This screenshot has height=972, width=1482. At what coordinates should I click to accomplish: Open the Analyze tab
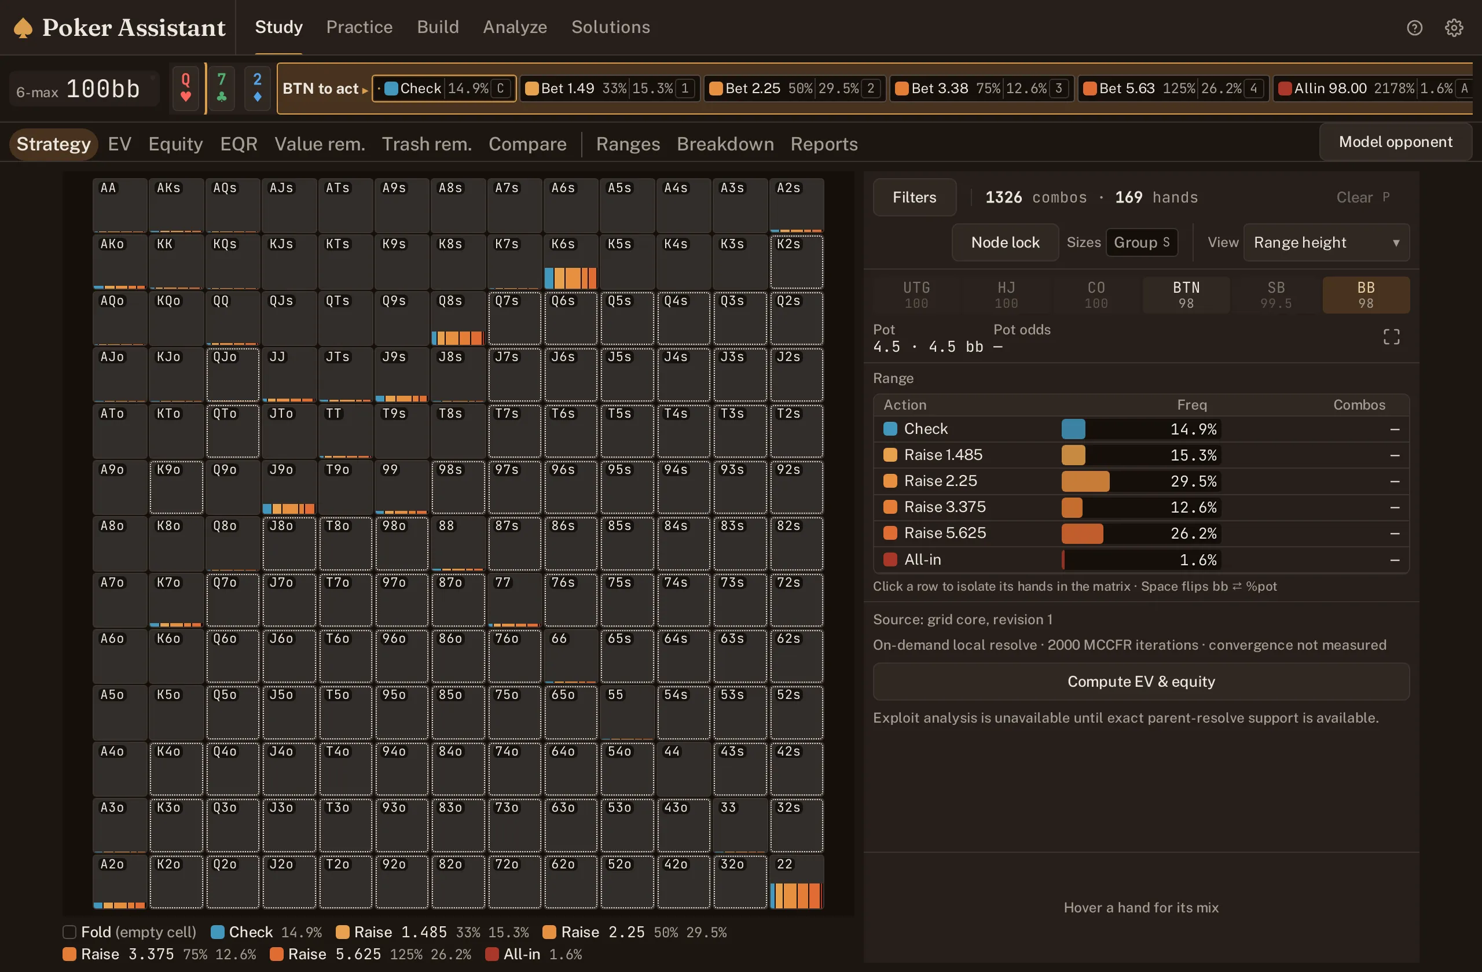pos(515,27)
